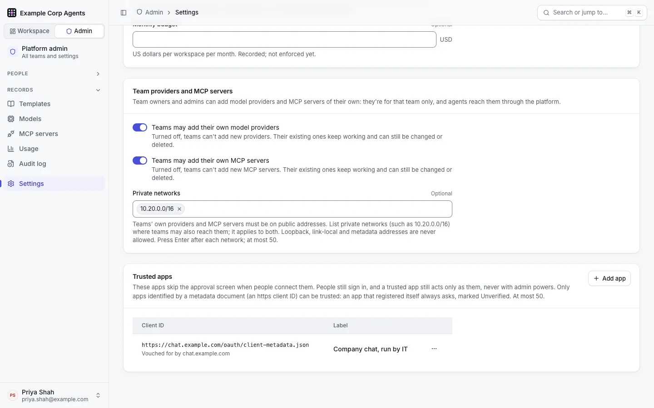Screen dimensions: 654x408
Task: Click the Audit log icon
Action: (11, 164)
